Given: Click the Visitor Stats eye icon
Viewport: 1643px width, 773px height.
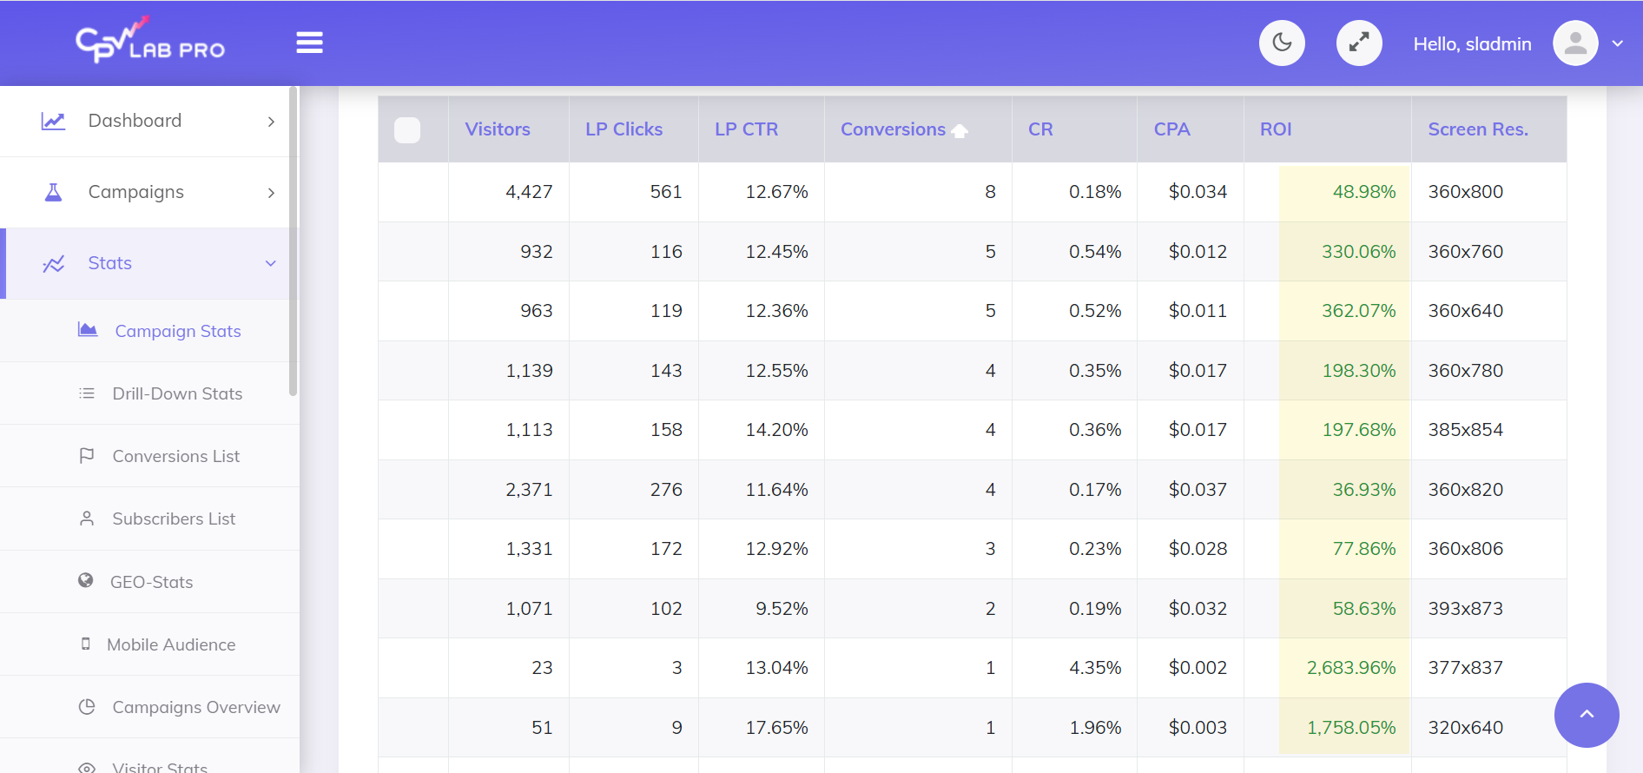Looking at the screenshot, I should (x=87, y=768).
